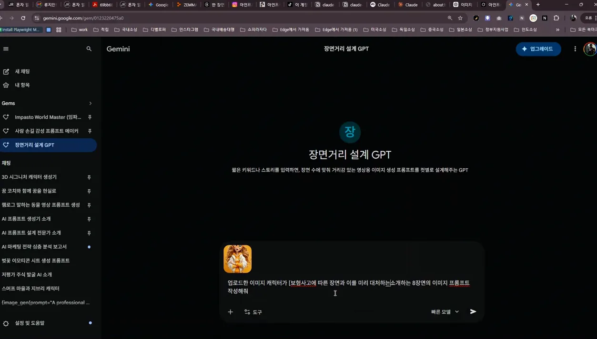
Task: Open AI 마케팅 전략 심층 분석 보고서 chat
Action: 34,247
